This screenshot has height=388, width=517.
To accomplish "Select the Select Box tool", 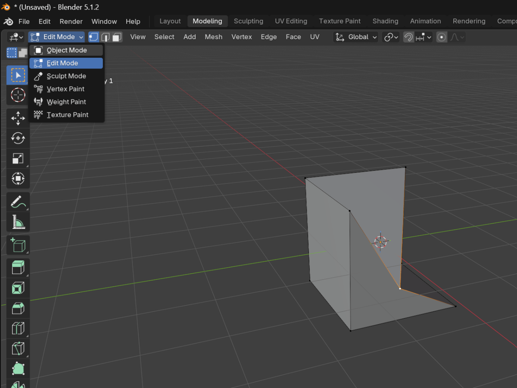I will click(x=18, y=75).
